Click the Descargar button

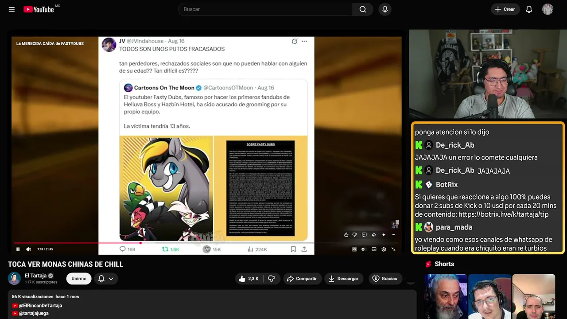point(344,279)
